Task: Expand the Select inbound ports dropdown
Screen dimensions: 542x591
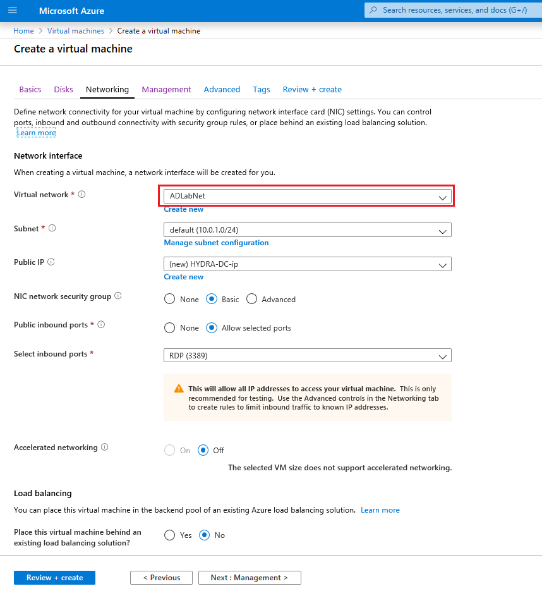Action: coord(307,356)
